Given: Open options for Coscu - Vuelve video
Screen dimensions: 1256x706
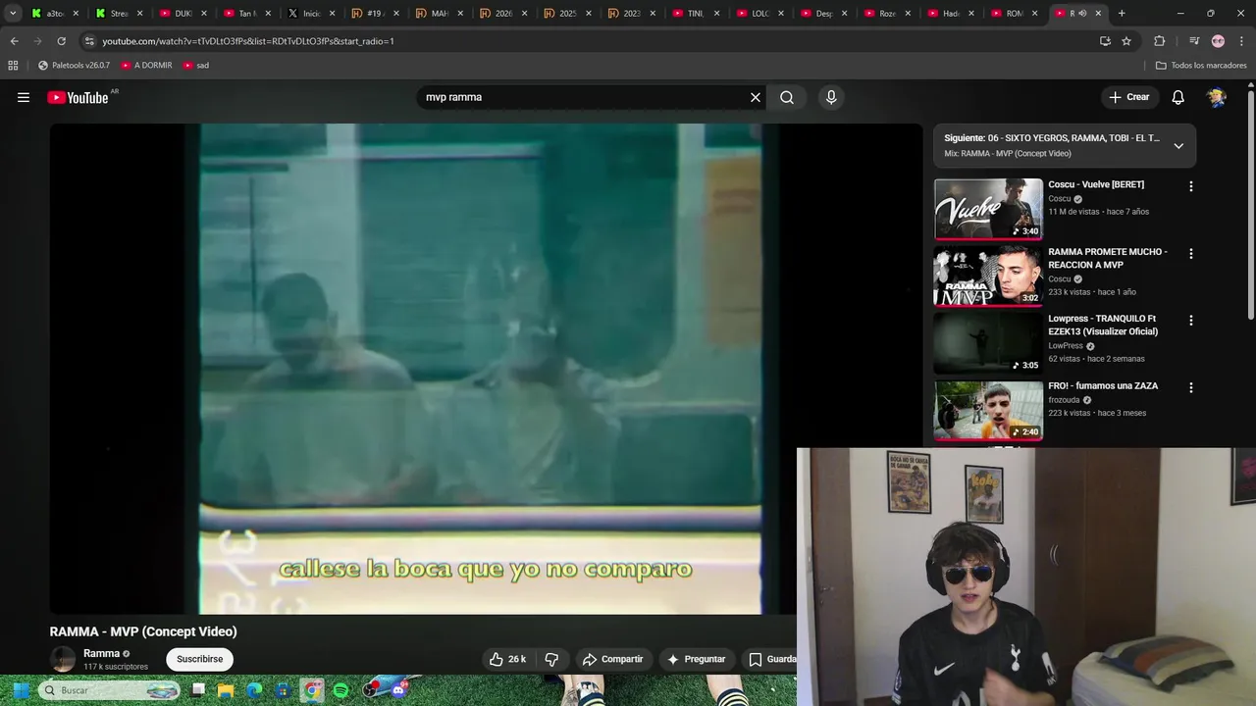Looking at the screenshot, I should [x=1191, y=186].
